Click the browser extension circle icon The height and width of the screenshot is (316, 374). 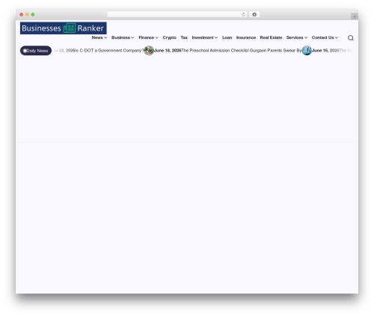point(254,15)
